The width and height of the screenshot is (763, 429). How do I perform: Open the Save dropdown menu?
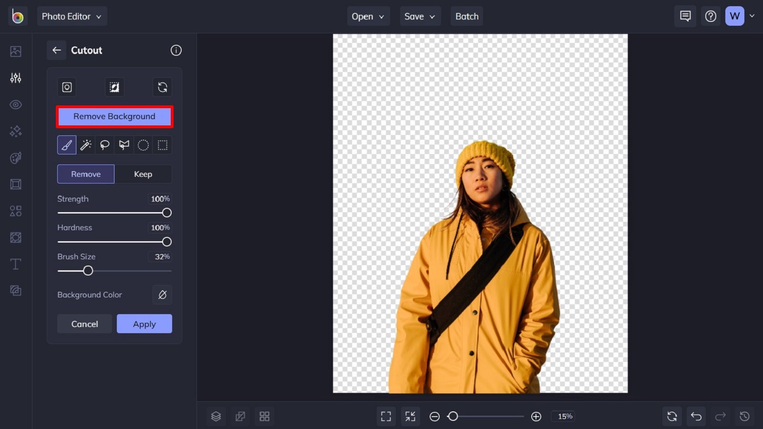(420, 16)
